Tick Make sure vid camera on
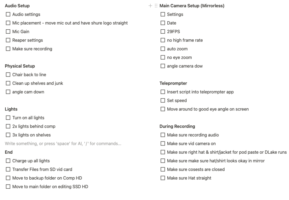This screenshot has height=200, width=289. 163,144
